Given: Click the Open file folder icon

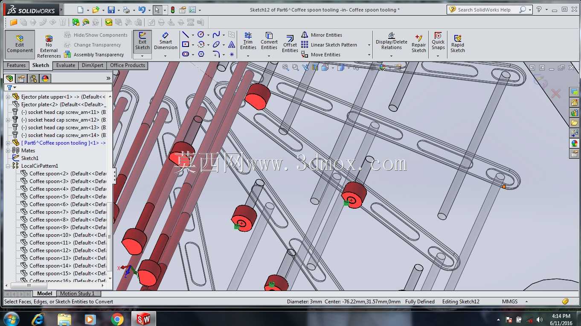Looking at the screenshot, I should [x=96, y=10].
